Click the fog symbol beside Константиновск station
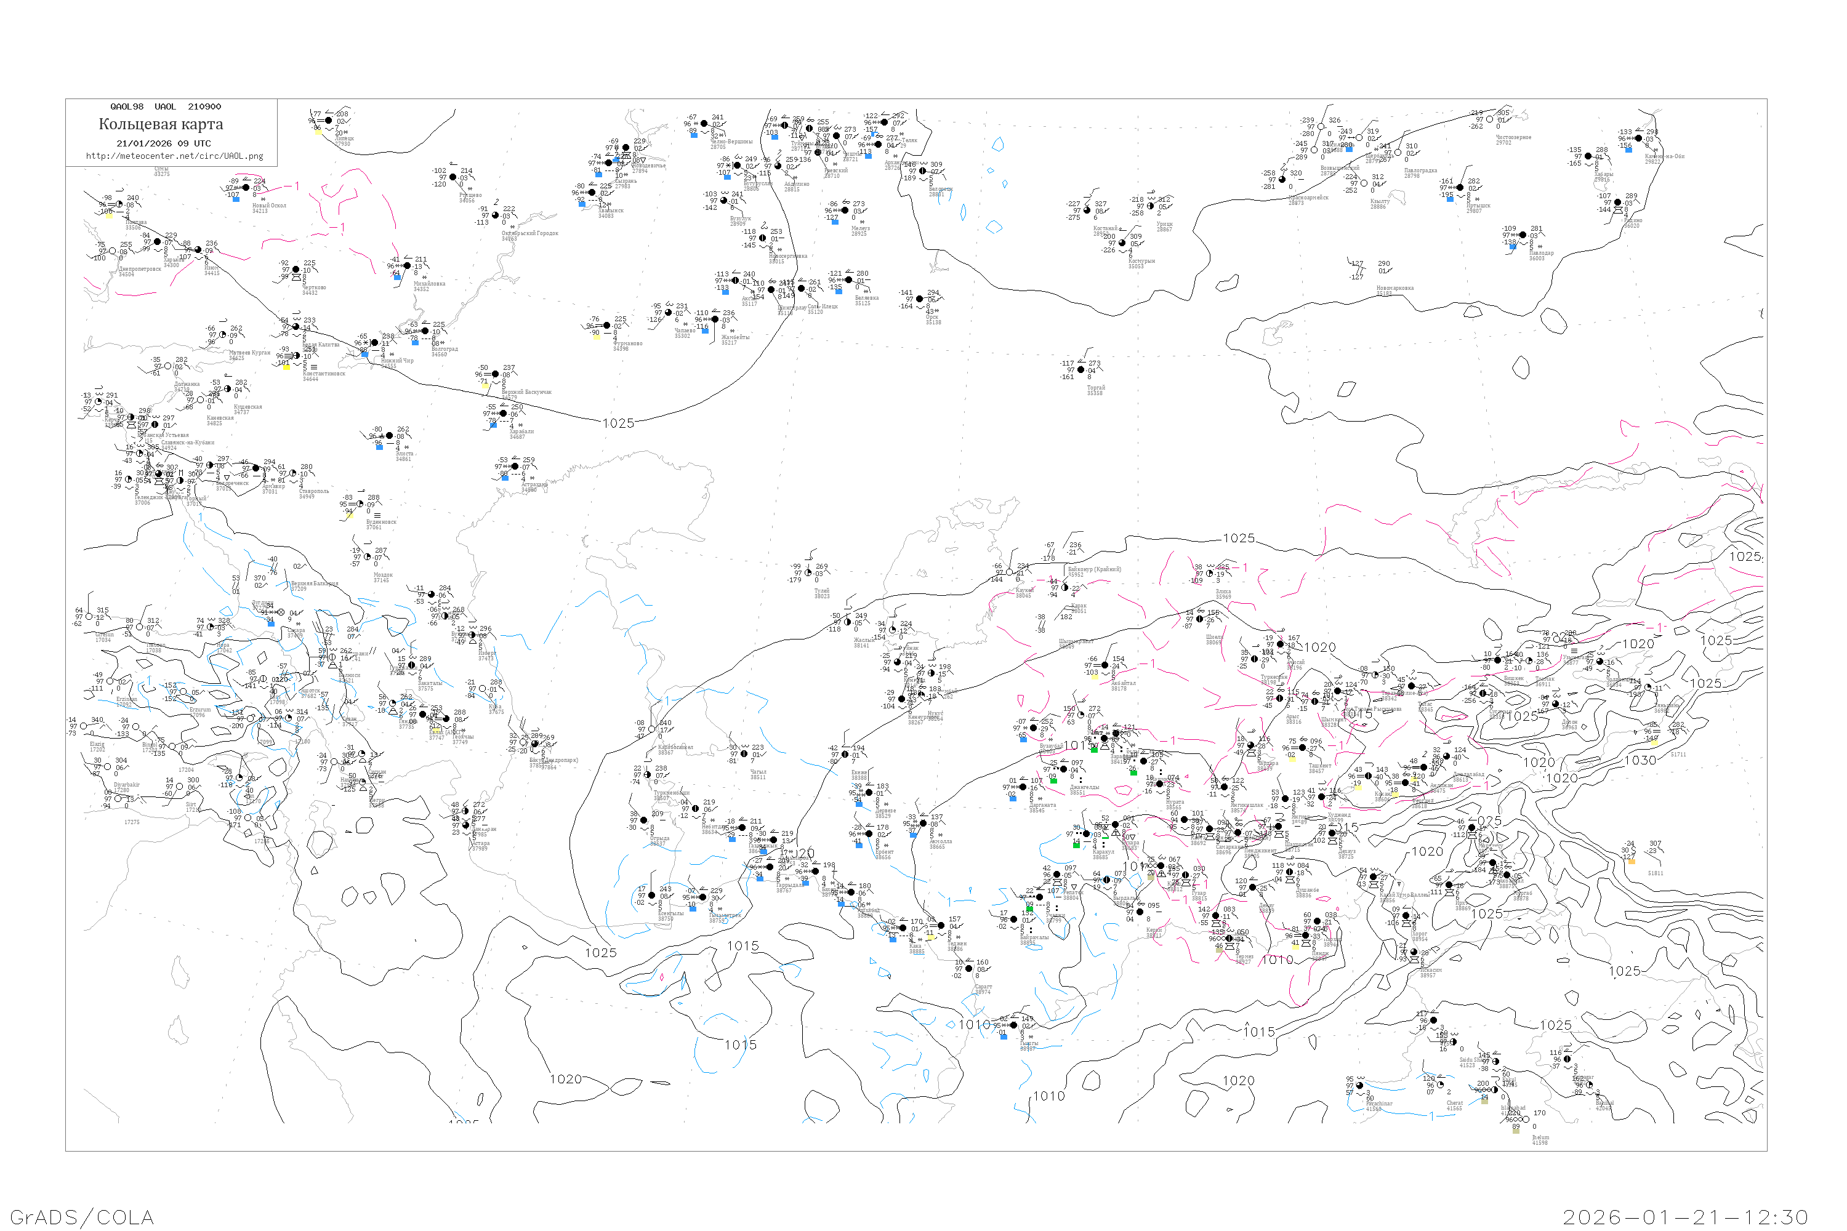Viewport: 1847px width, 1231px height. click(314, 367)
